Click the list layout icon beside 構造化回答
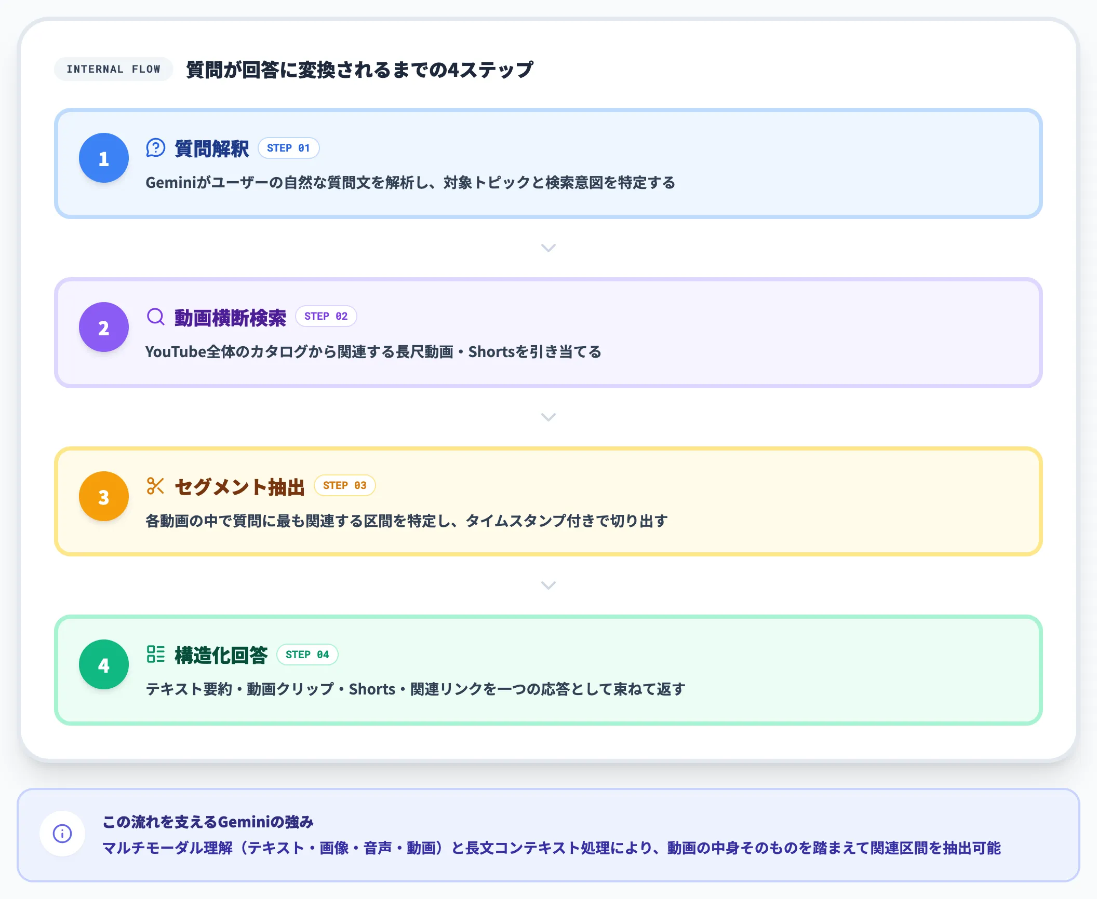The height and width of the screenshot is (899, 1097). (x=156, y=654)
